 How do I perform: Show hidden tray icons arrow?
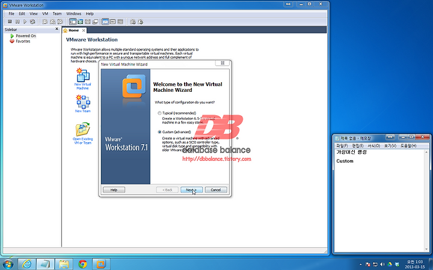click(360, 265)
